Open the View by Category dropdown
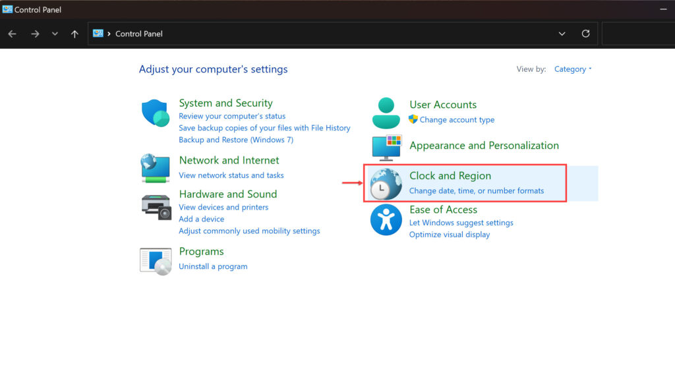 tap(573, 69)
